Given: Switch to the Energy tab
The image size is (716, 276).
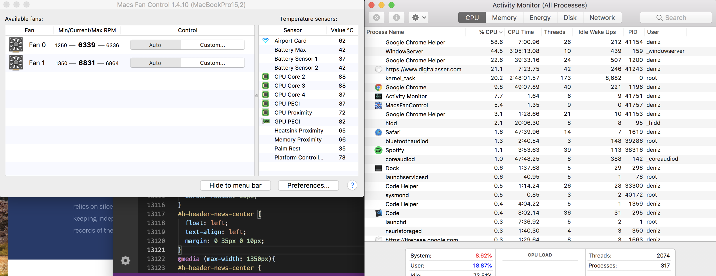Looking at the screenshot, I should coord(539,18).
